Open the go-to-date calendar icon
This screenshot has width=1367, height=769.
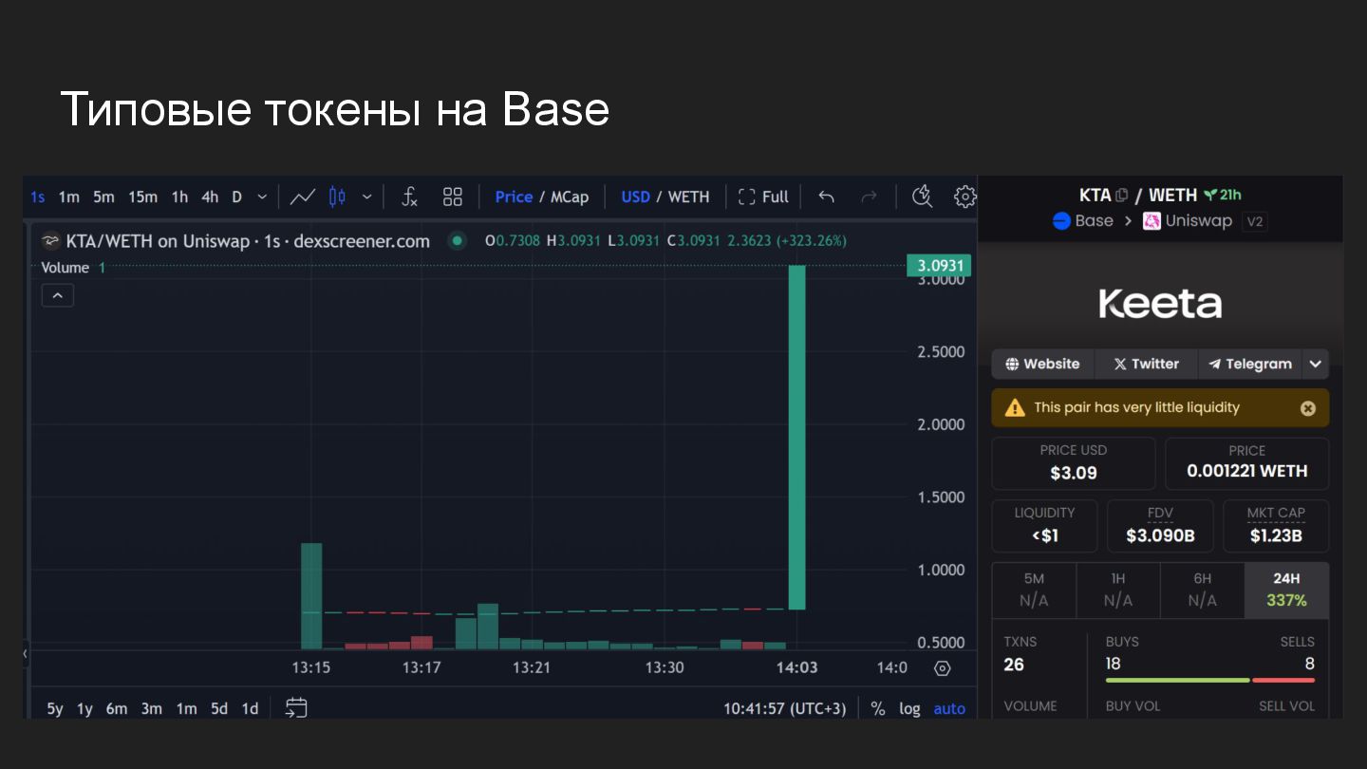(x=296, y=708)
